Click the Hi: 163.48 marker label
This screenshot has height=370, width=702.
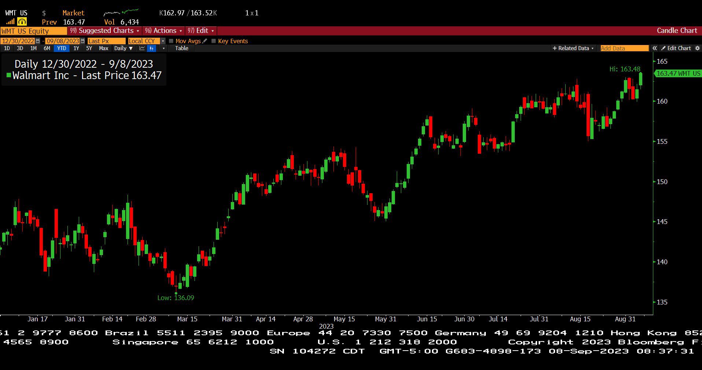coord(625,69)
